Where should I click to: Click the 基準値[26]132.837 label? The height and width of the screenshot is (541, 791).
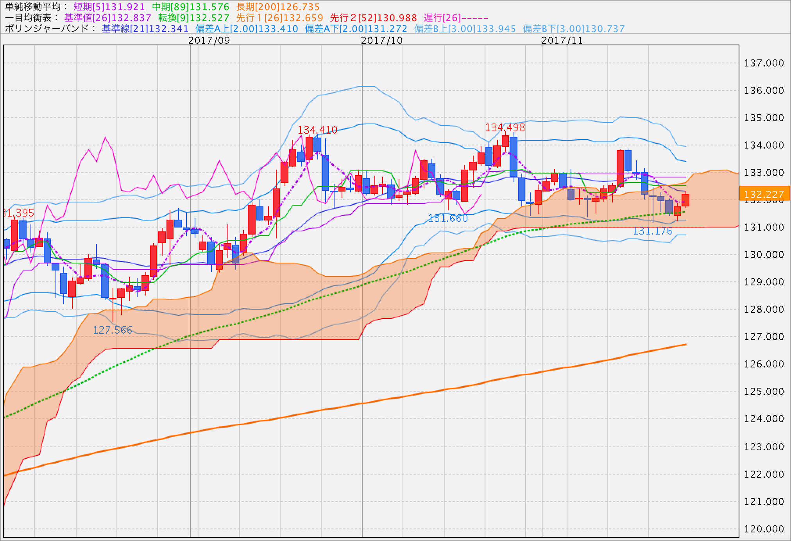point(108,18)
